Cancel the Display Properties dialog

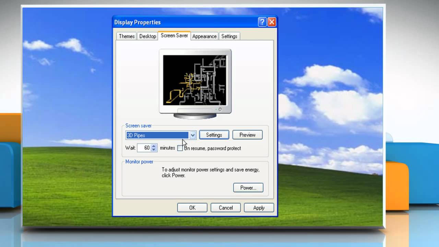(226, 208)
